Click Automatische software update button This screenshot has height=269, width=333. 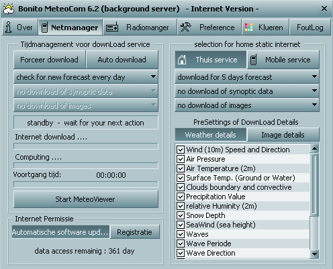(60, 232)
